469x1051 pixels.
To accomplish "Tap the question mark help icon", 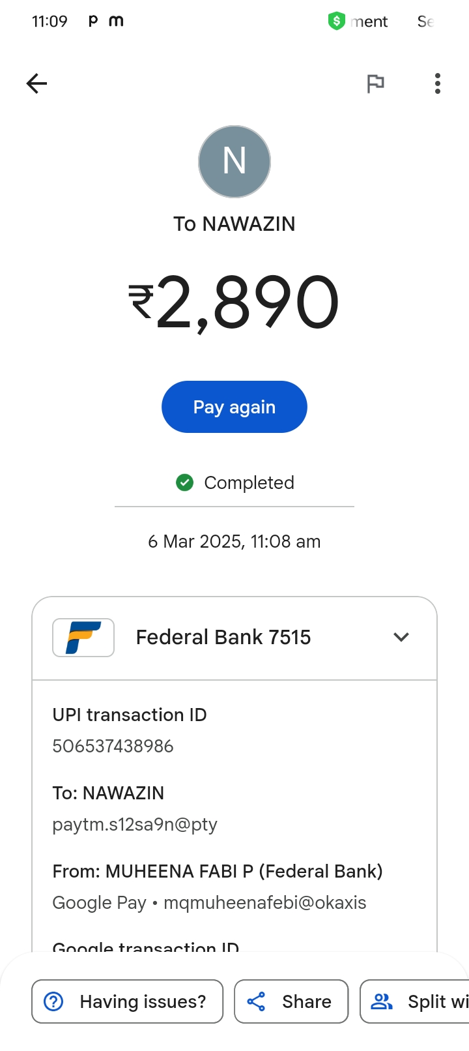I will [53, 1001].
